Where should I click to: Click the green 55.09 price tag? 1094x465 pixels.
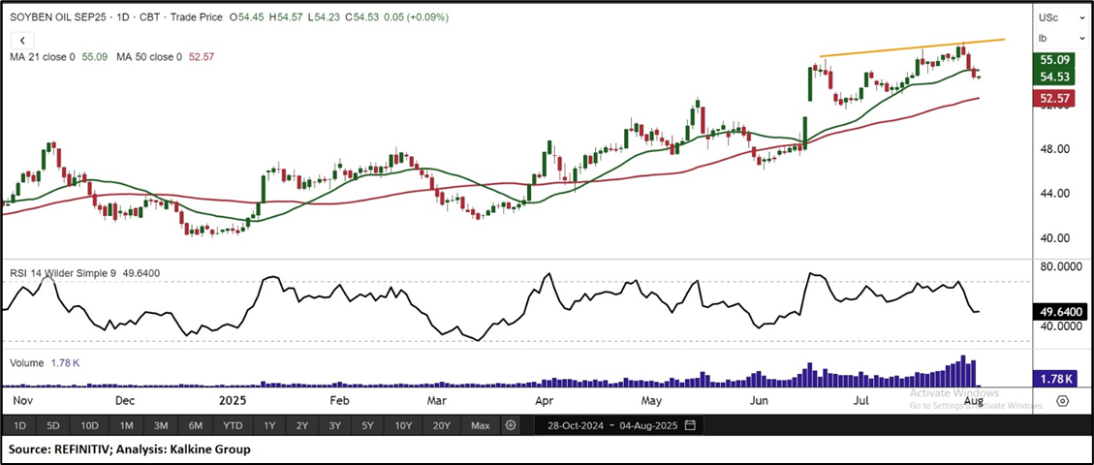(1055, 60)
